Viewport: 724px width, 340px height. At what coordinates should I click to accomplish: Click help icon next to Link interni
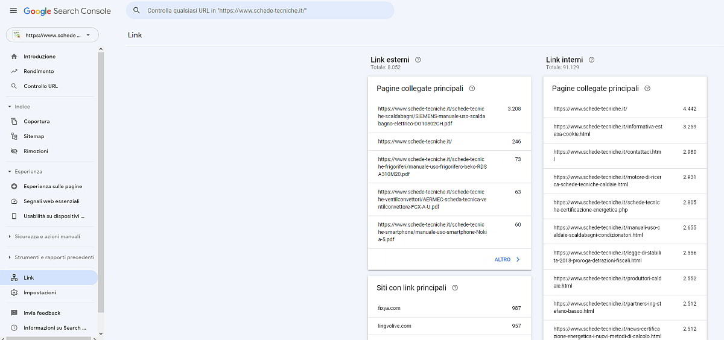(592, 60)
